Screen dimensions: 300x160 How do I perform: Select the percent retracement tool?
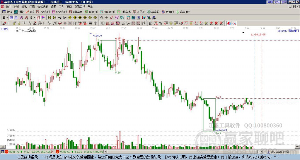pos(161,23)
